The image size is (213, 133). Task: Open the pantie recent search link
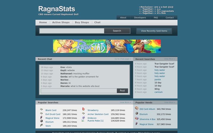[158, 80]
